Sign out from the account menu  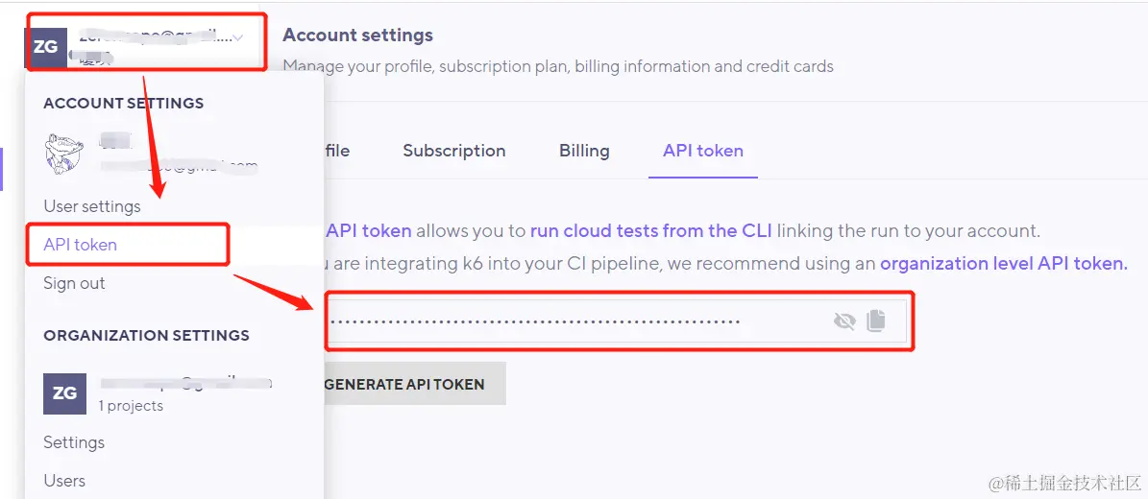click(74, 283)
